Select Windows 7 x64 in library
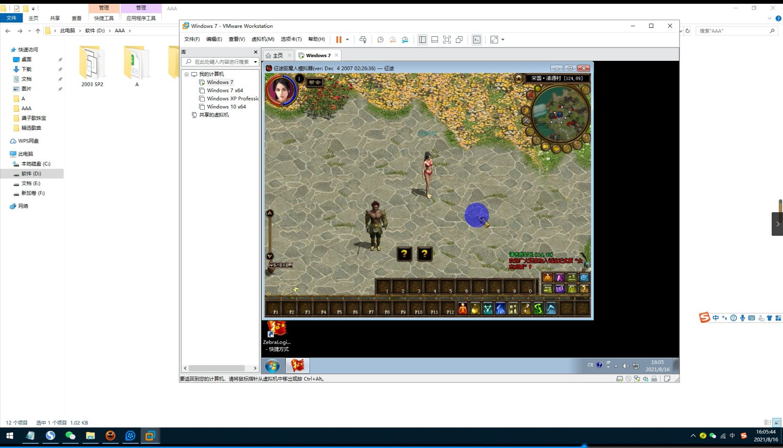This screenshot has height=448, width=783. tap(225, 90)
